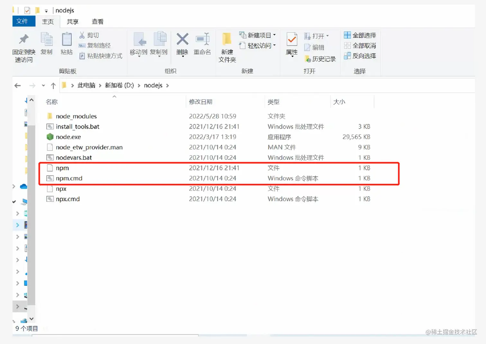
Task: Click the node.exe green hexagon icon
Action: coord(50,137)
